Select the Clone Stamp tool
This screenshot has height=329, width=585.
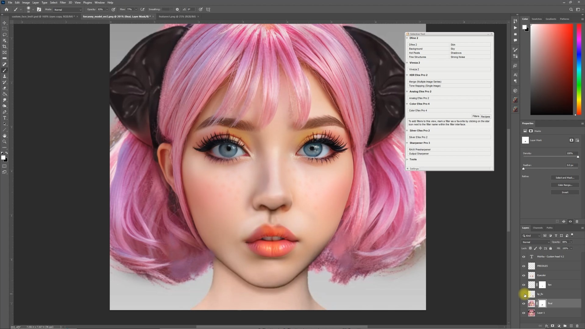click(5, 76)
